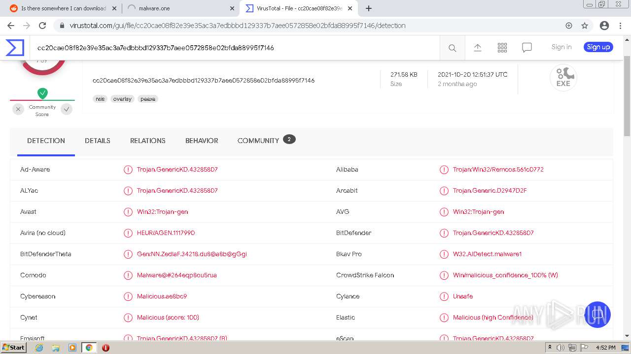Screen dimensions: 631x354
Task: Switch to the Reddit browser tab
Action: point(64,8)
